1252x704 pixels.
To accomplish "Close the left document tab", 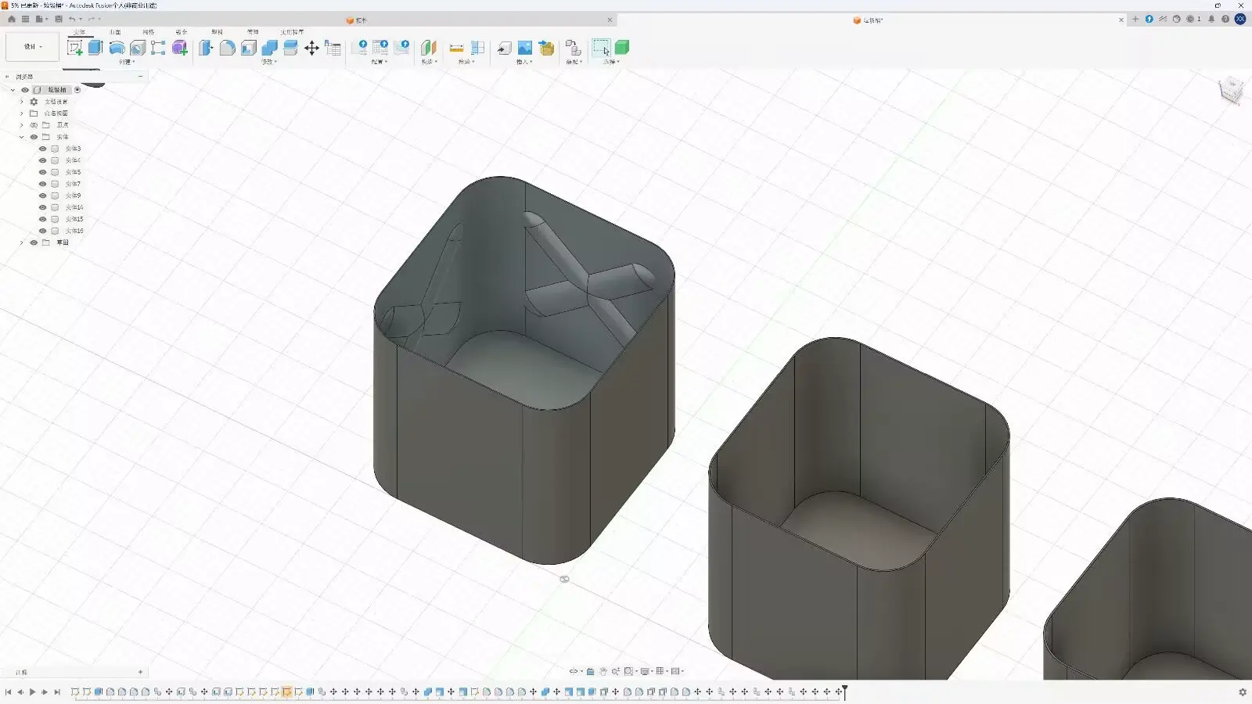I will 610,20.
